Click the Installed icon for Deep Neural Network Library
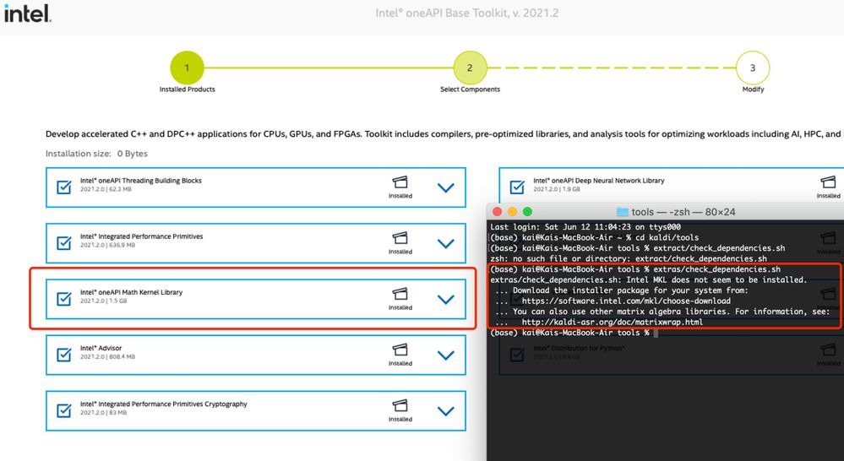This screenshot has width=844, height=461. [x=829, y=182]
